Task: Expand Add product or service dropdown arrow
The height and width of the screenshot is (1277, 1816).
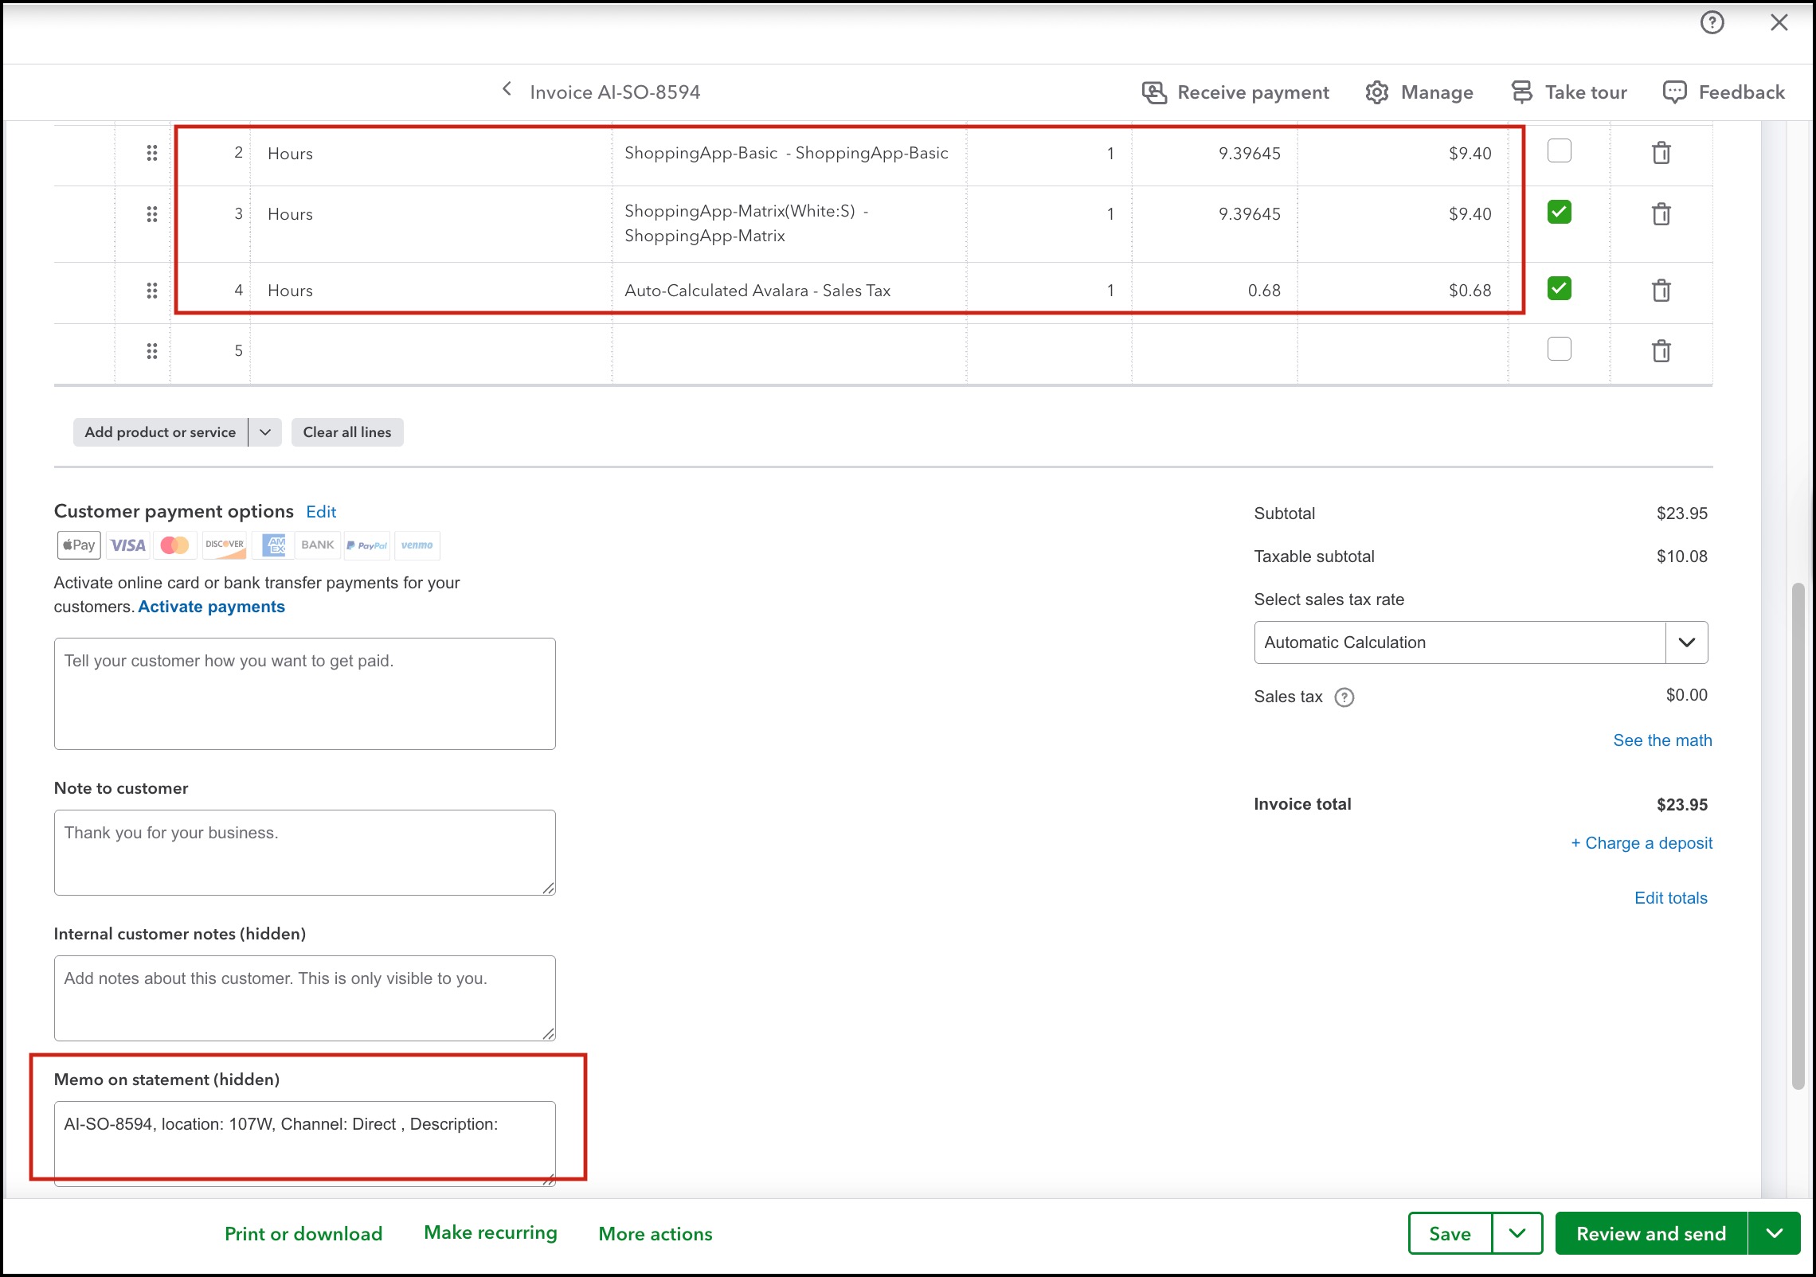Action: coord(265,432)
